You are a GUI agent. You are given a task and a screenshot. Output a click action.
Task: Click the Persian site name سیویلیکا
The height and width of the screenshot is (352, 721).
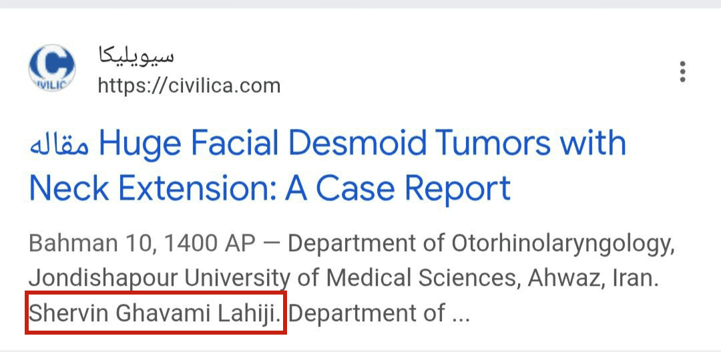(136, 55)
